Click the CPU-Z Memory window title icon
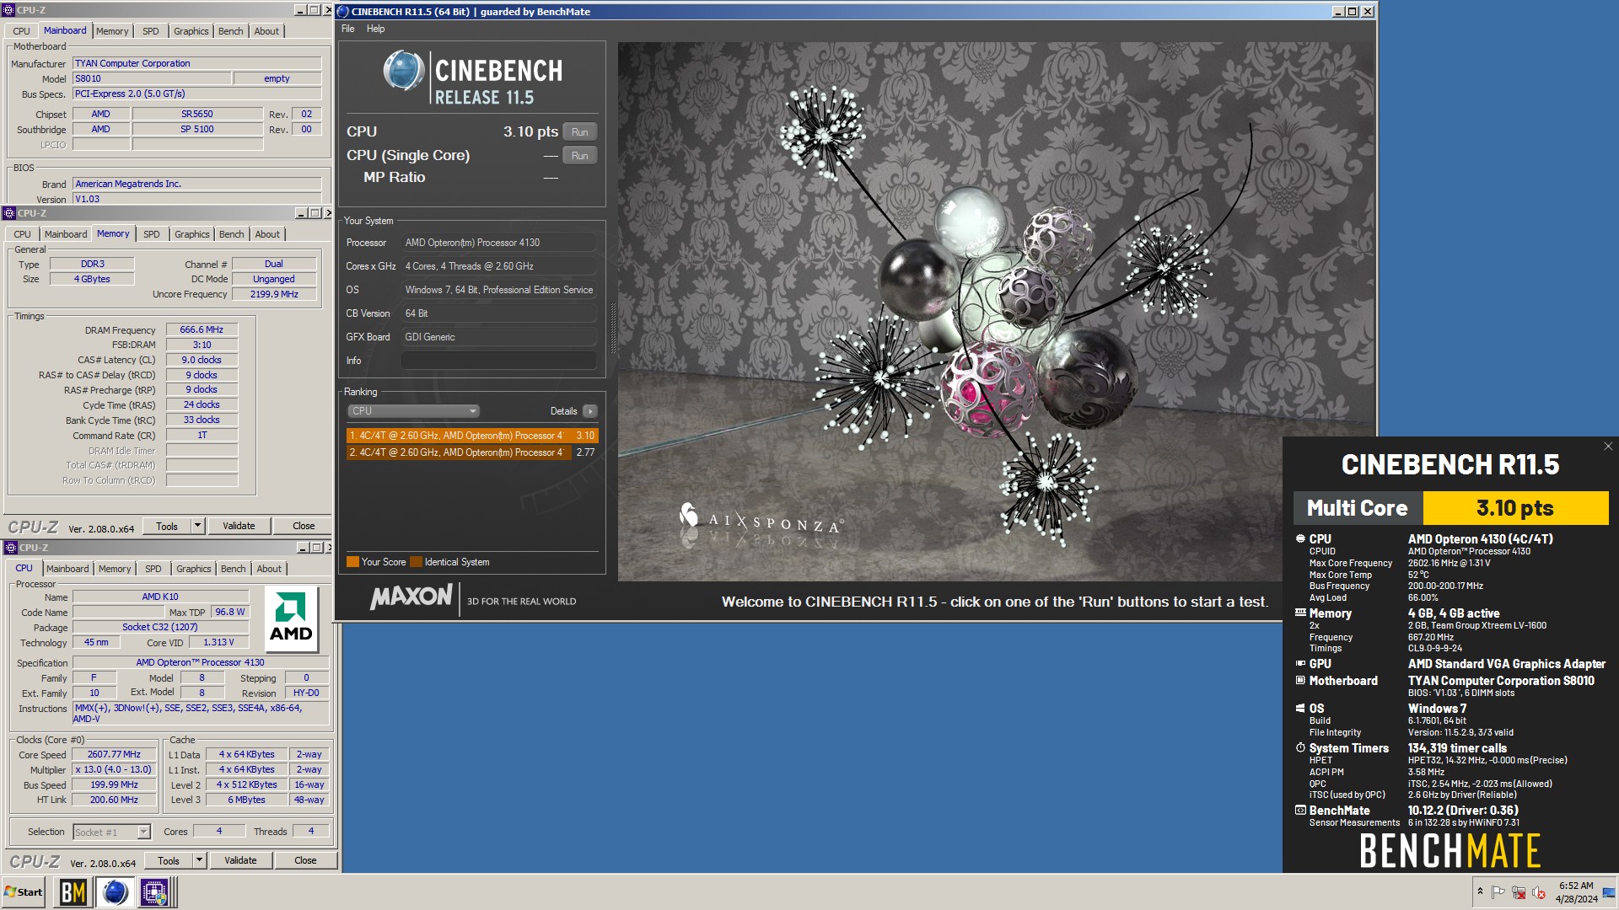Screen dimensions: 1619x910 [9, 213]
